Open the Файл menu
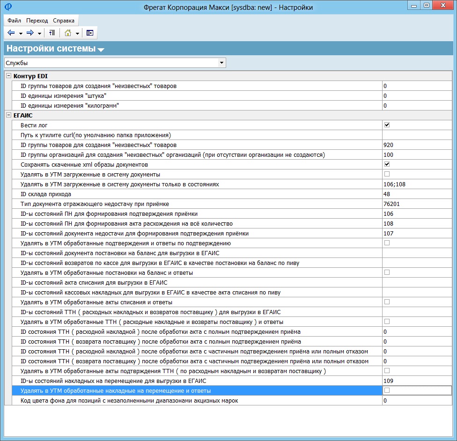 14,21
